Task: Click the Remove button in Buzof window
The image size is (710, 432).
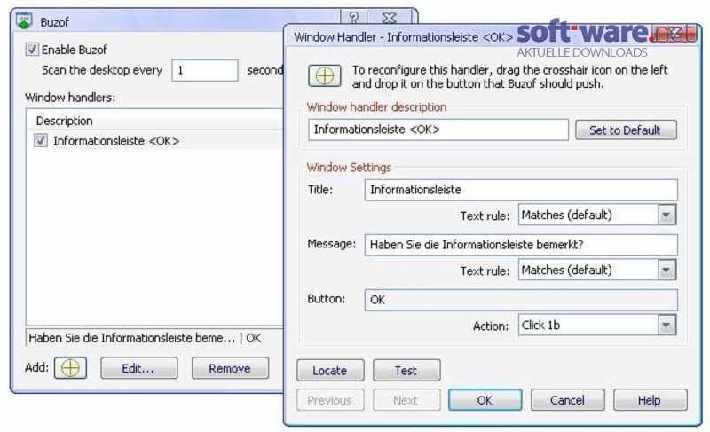Action: click(x=230, y=368)
